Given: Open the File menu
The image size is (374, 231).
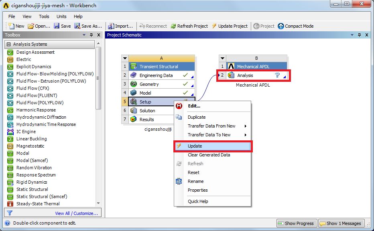Looking at the screenshot, I should [x=12, y=16].
